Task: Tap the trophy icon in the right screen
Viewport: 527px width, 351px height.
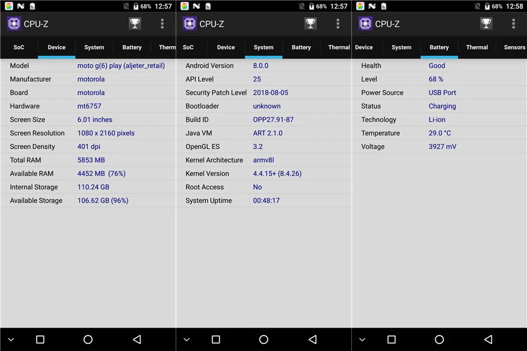Action: [x=486, y=23]
